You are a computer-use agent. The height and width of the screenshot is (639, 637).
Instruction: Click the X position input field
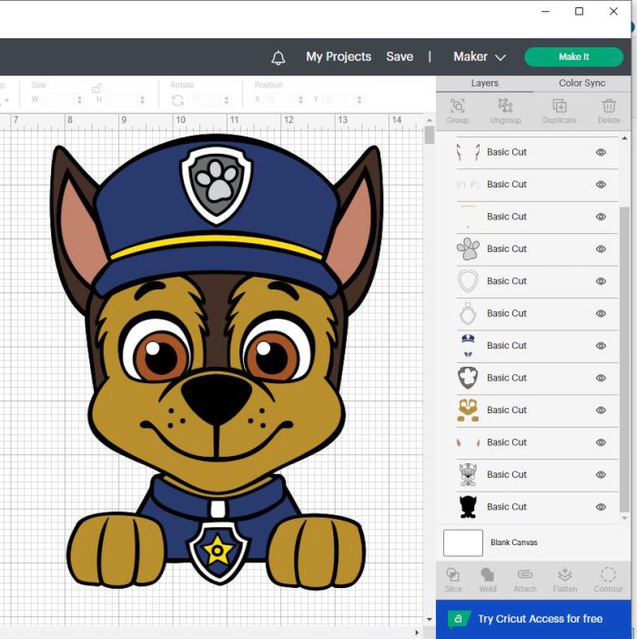(282, 99)
